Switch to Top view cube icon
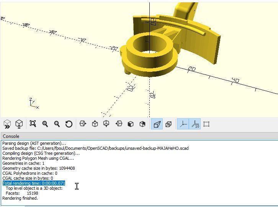 coord(95,124)
